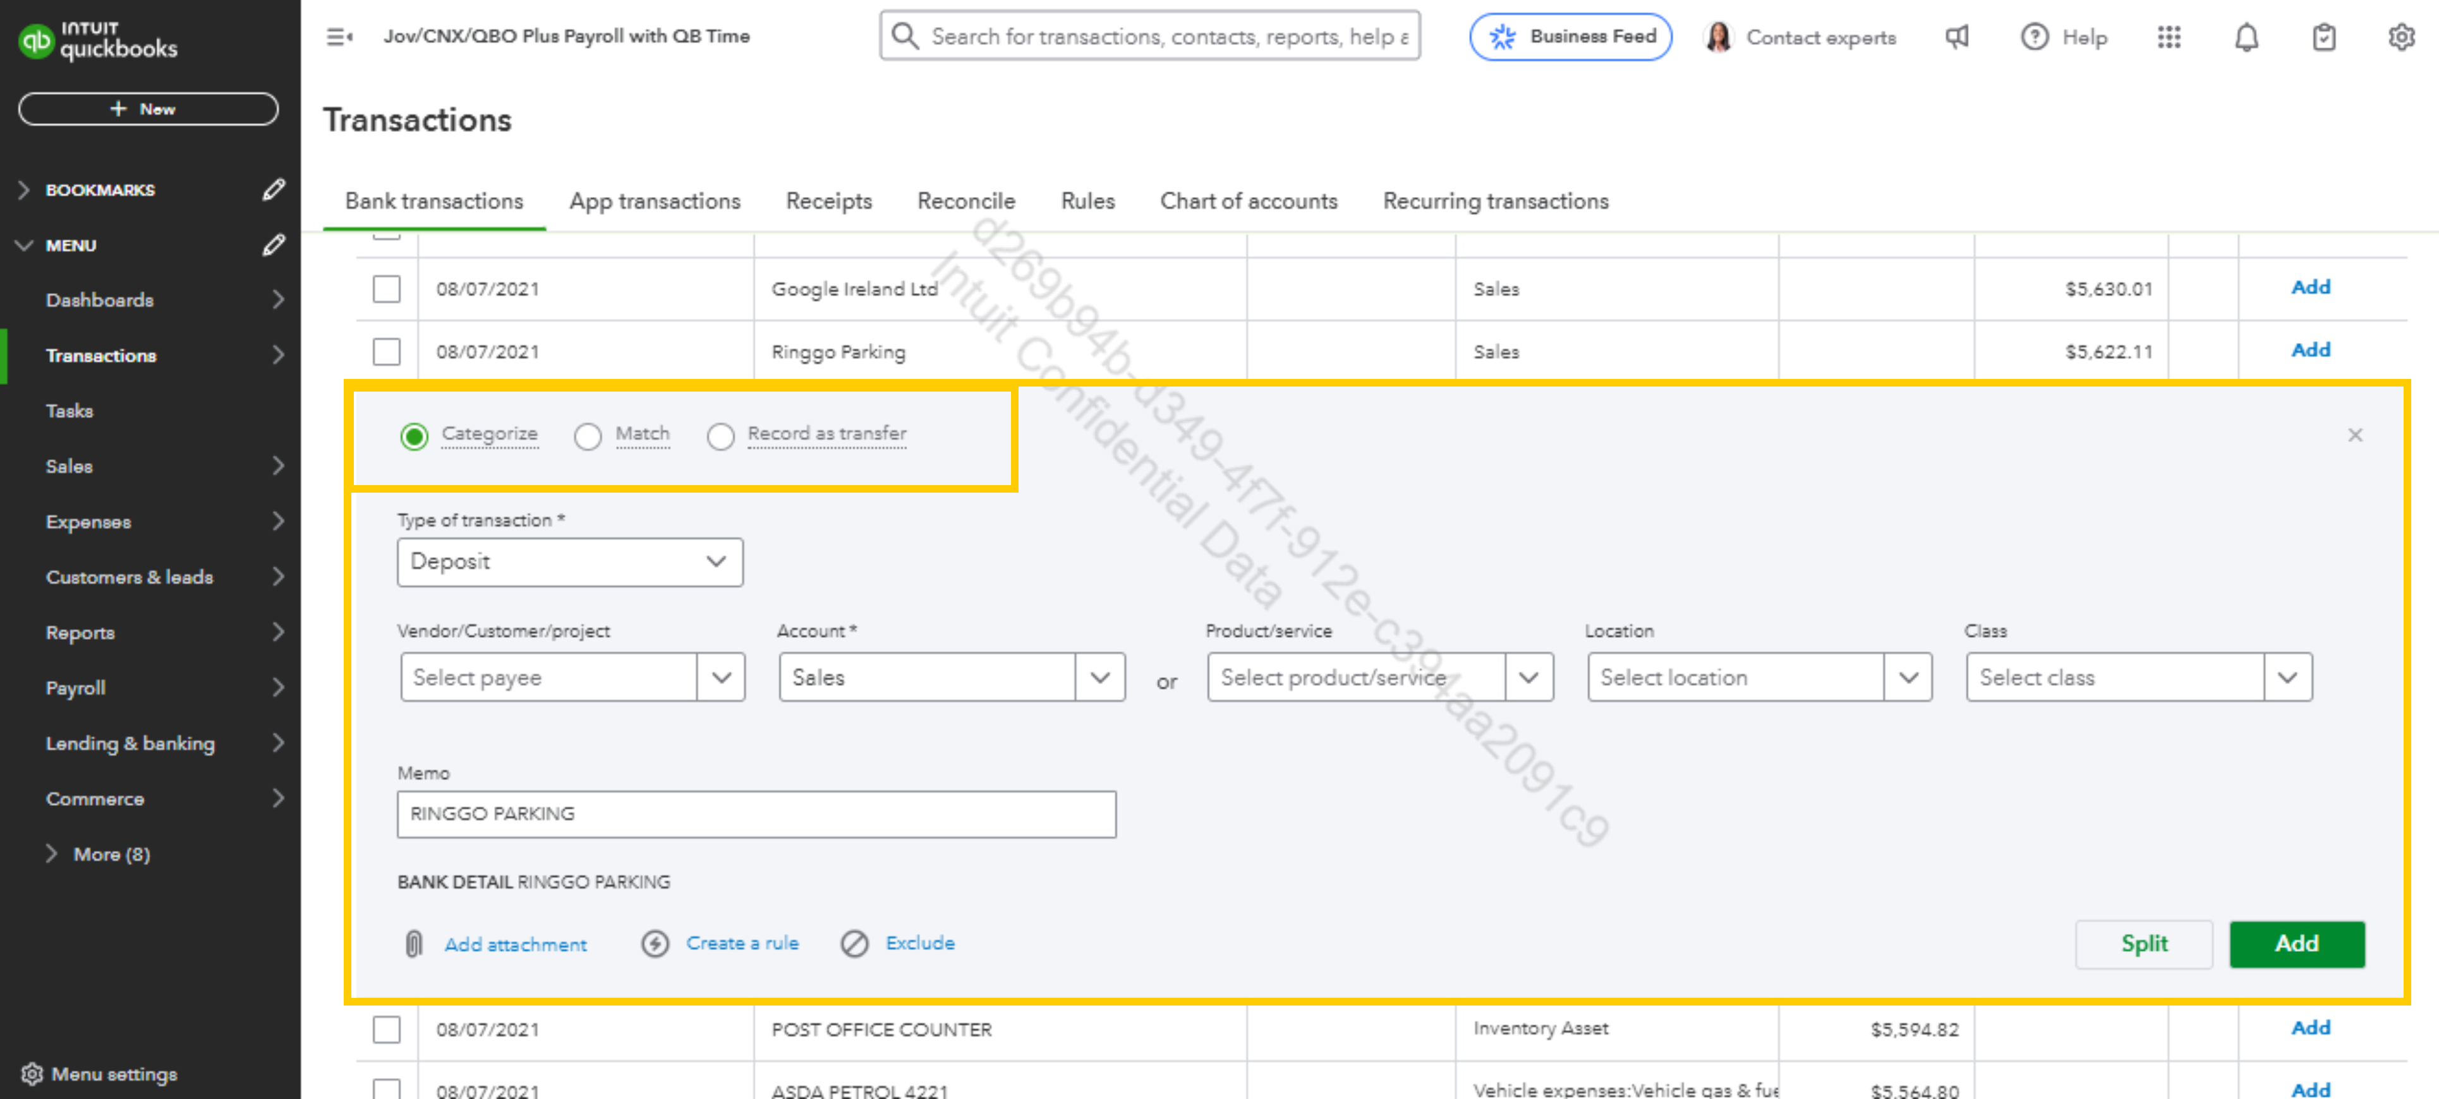Click the Contact experts avatar

1719,37
